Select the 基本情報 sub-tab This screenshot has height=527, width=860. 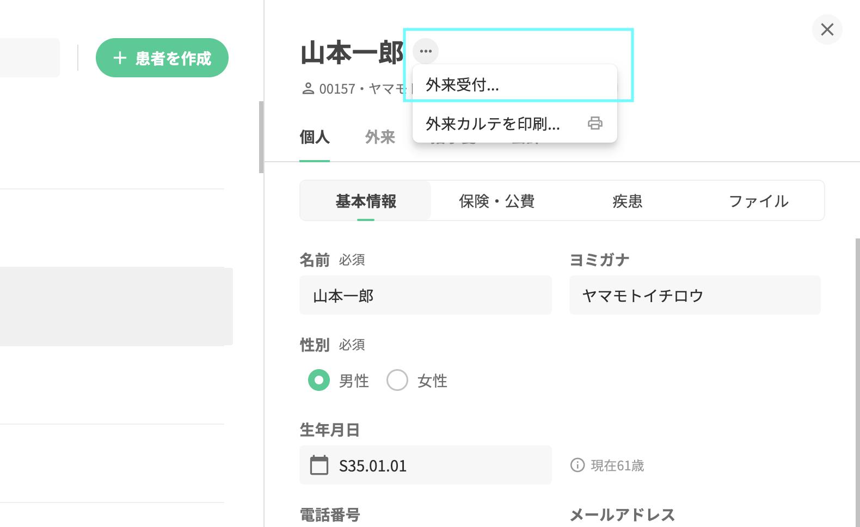[366, 201]
